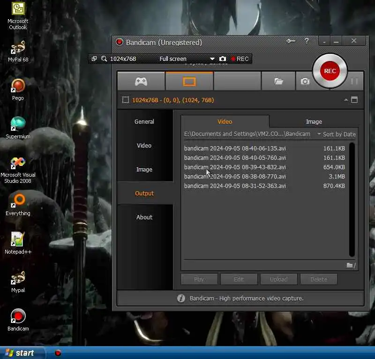Open General settings section
Screen dimensions: 375x359
tap(144, 121)
